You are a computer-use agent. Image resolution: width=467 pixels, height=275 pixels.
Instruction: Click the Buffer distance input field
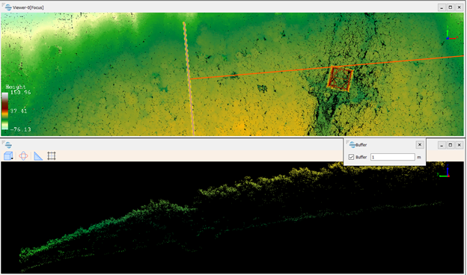(393, 157)
